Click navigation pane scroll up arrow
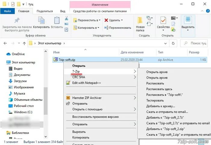Viewport: 211px width, 145px height. (46, 51)
